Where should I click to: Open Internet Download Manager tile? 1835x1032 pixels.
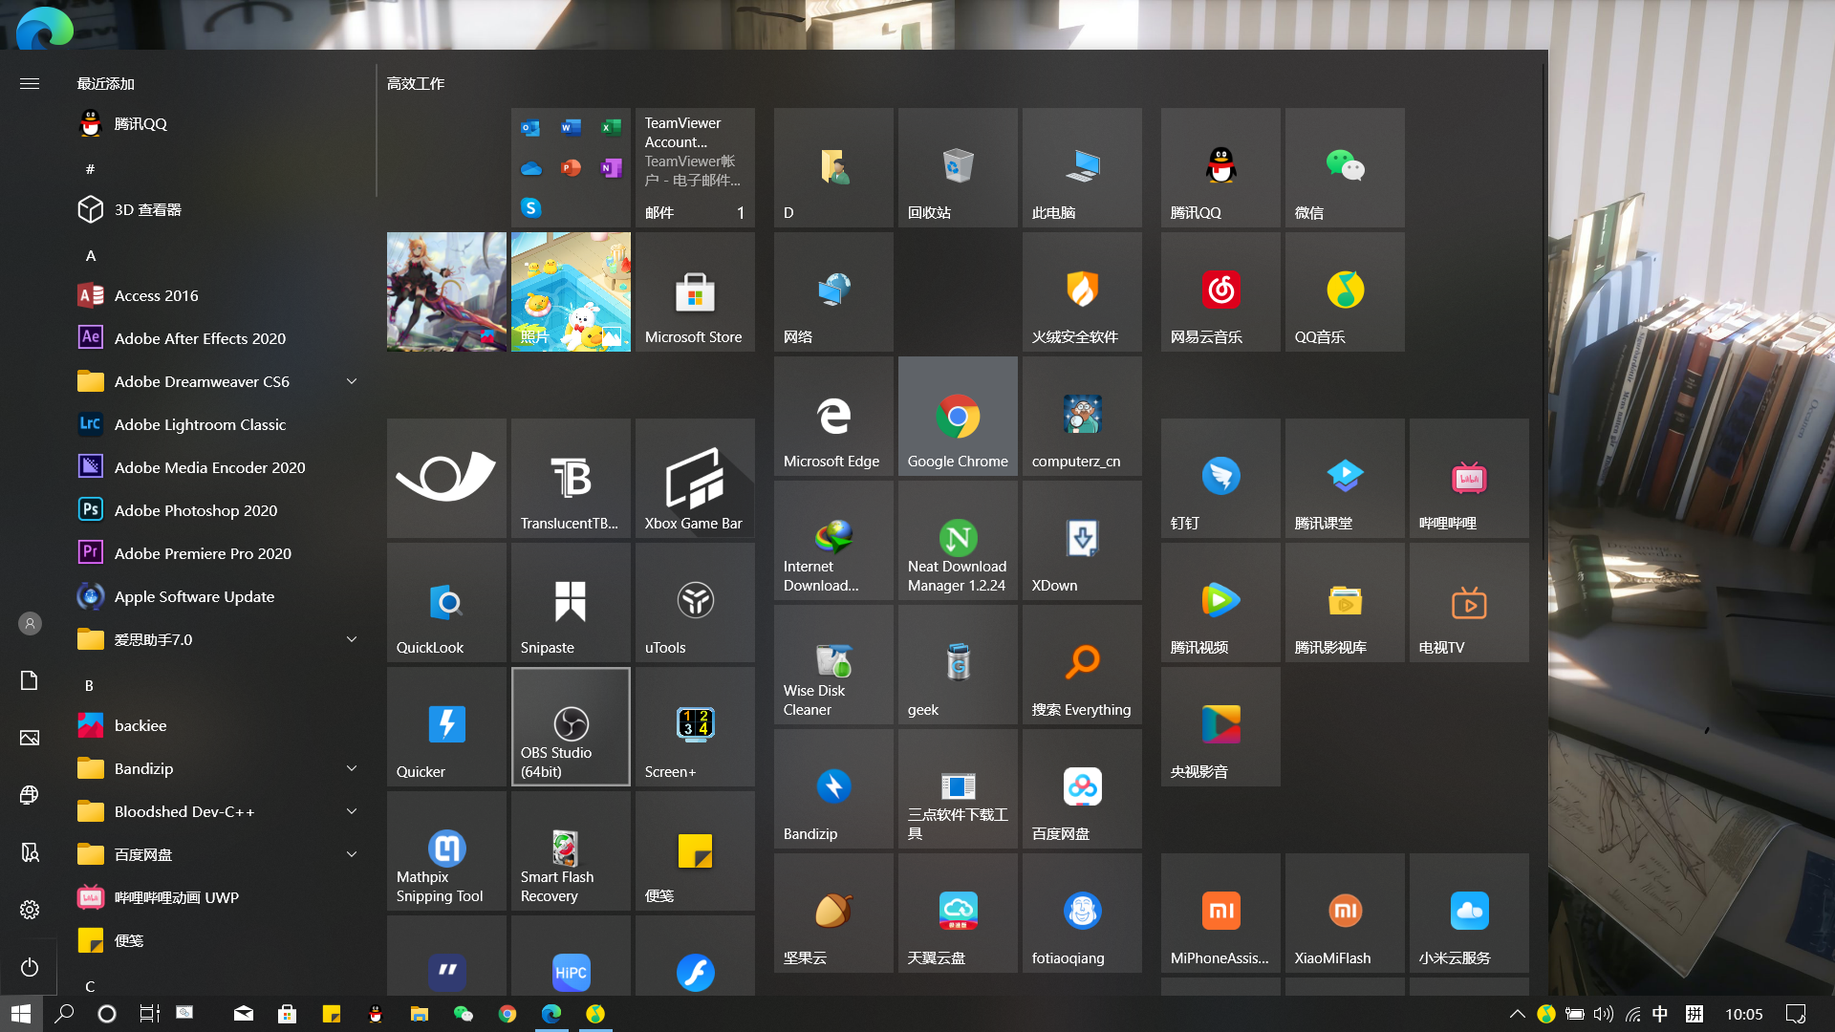(x=833, y=540)
